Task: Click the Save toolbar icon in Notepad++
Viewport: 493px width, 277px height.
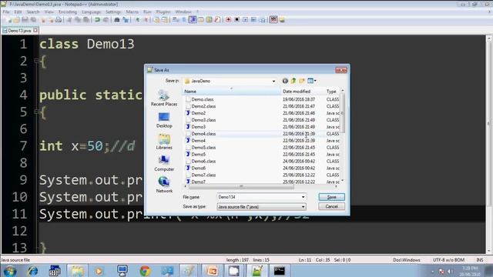Action: (x=25, y=20)
